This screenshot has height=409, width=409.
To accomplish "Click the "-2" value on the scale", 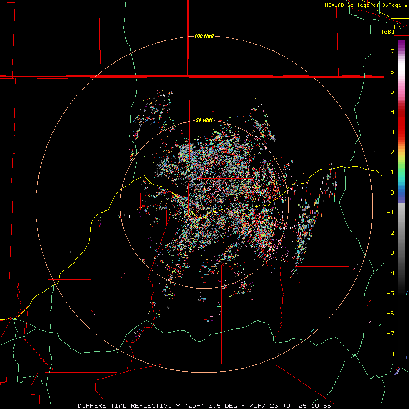I will tap(390, 233).
